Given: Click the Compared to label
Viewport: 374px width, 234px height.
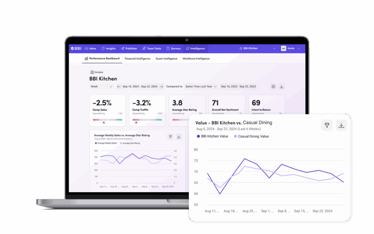Looking at the screenshot, I should pos(174,86).
